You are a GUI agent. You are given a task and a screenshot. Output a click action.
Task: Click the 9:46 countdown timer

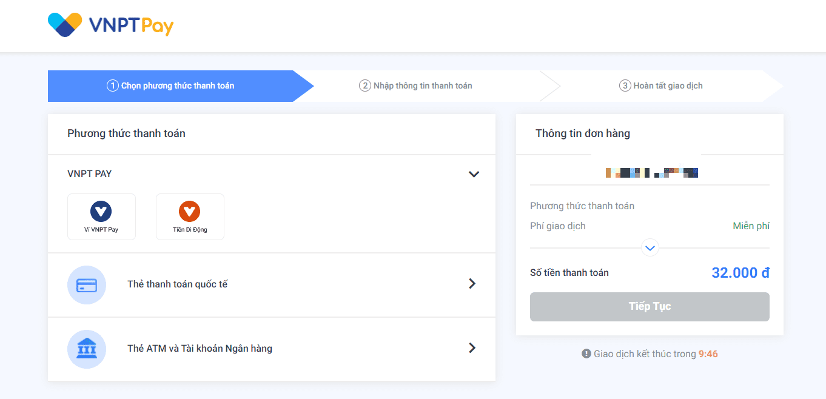tap(708, 354)
